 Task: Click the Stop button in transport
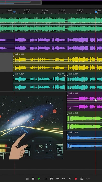(x=33, y=179)
